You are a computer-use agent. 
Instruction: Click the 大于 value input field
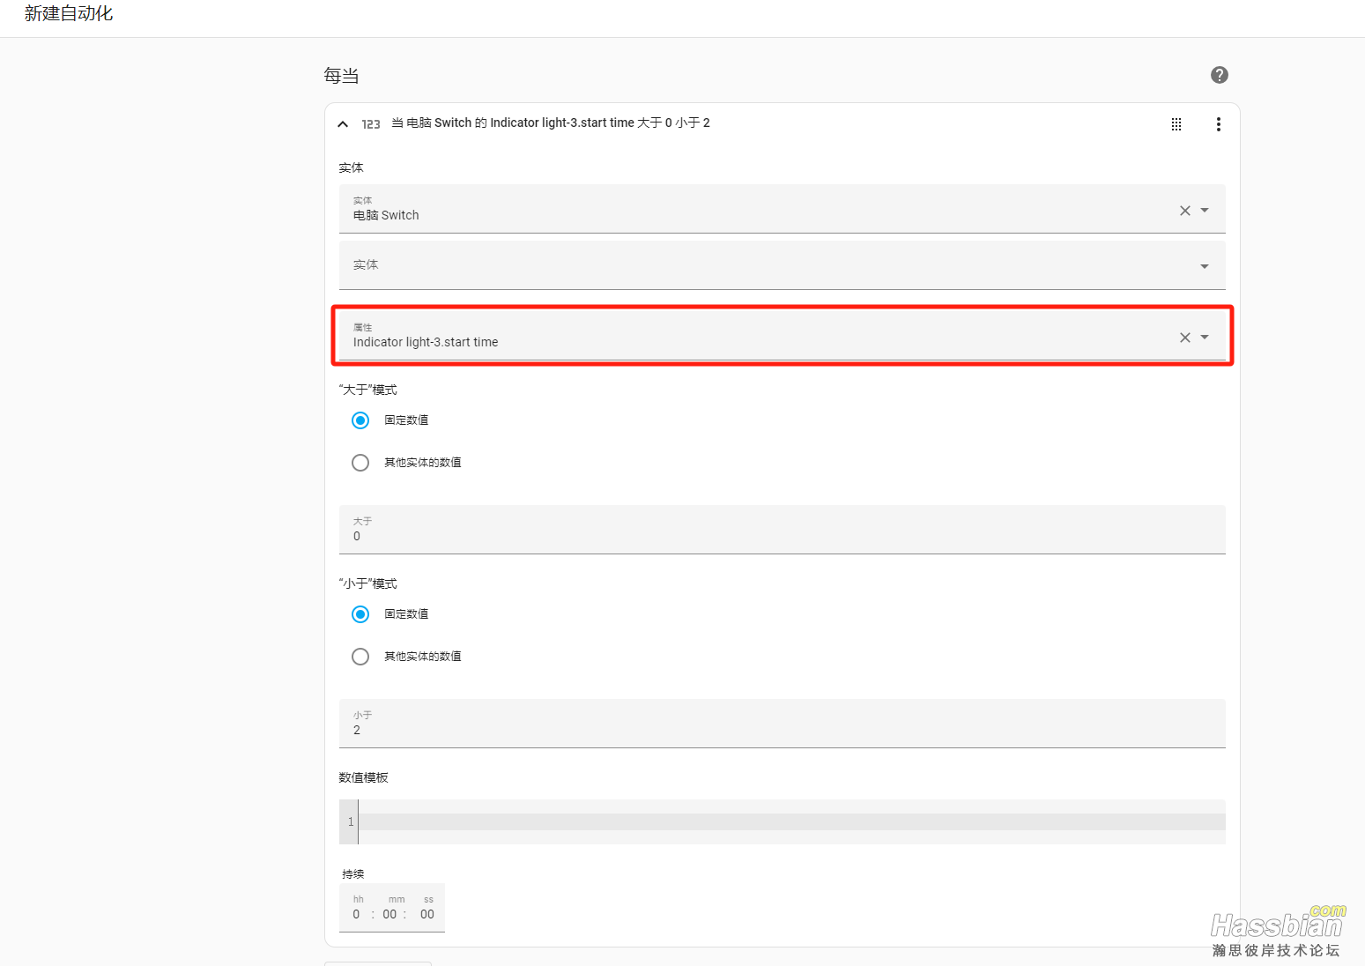(x=782, y=530)
